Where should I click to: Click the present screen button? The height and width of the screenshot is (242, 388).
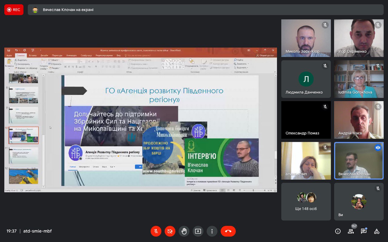coord(198,231)
